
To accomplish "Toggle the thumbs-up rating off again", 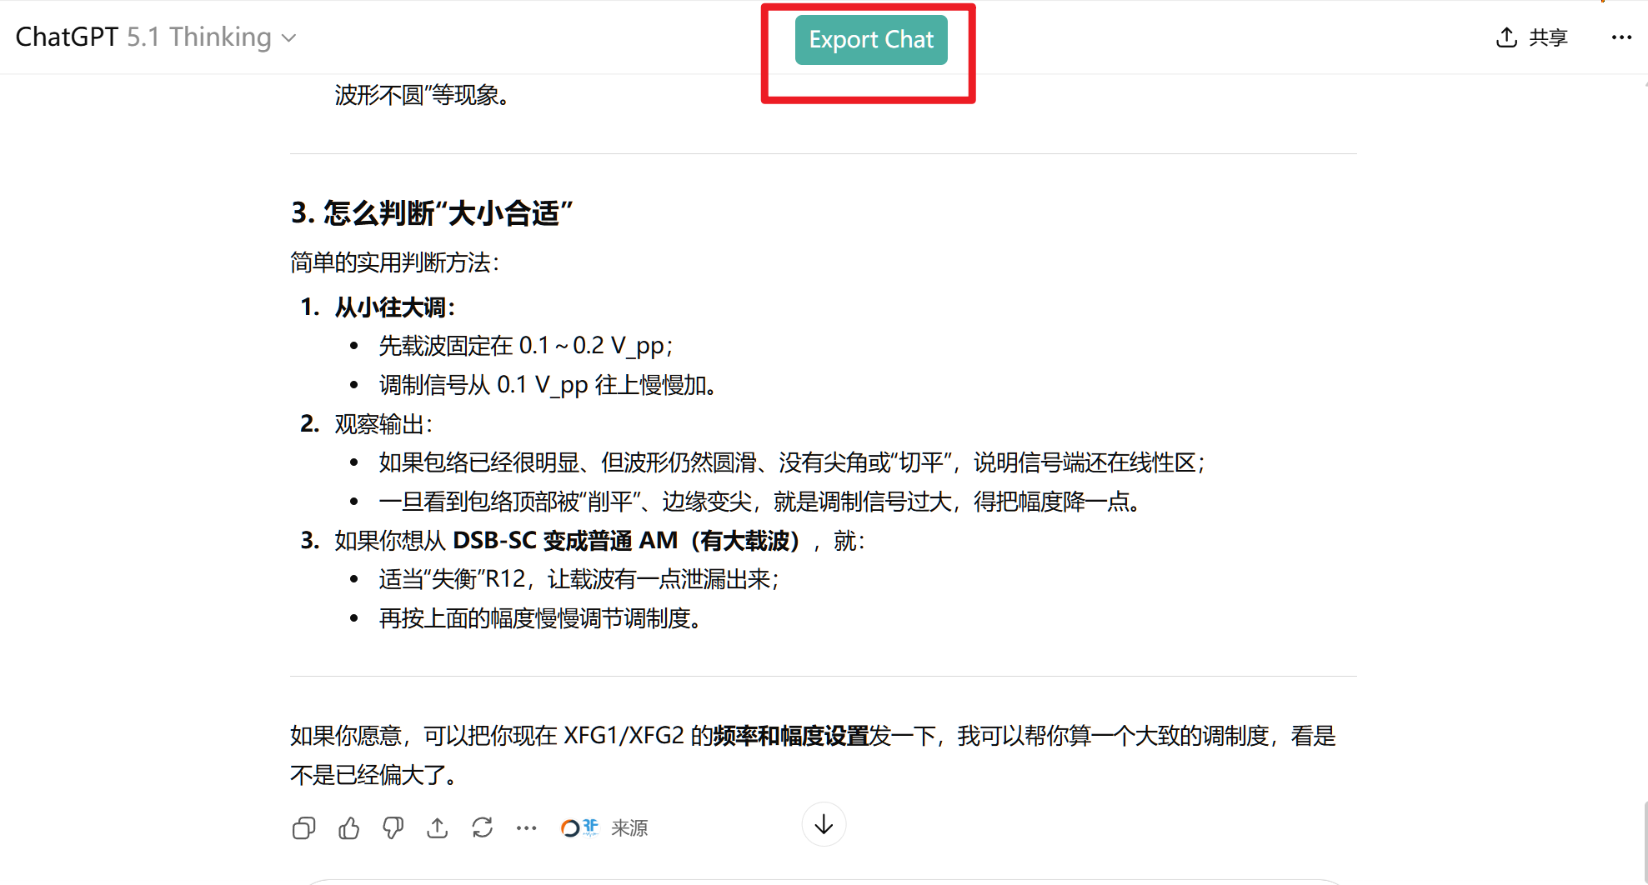I will point(348,827).
